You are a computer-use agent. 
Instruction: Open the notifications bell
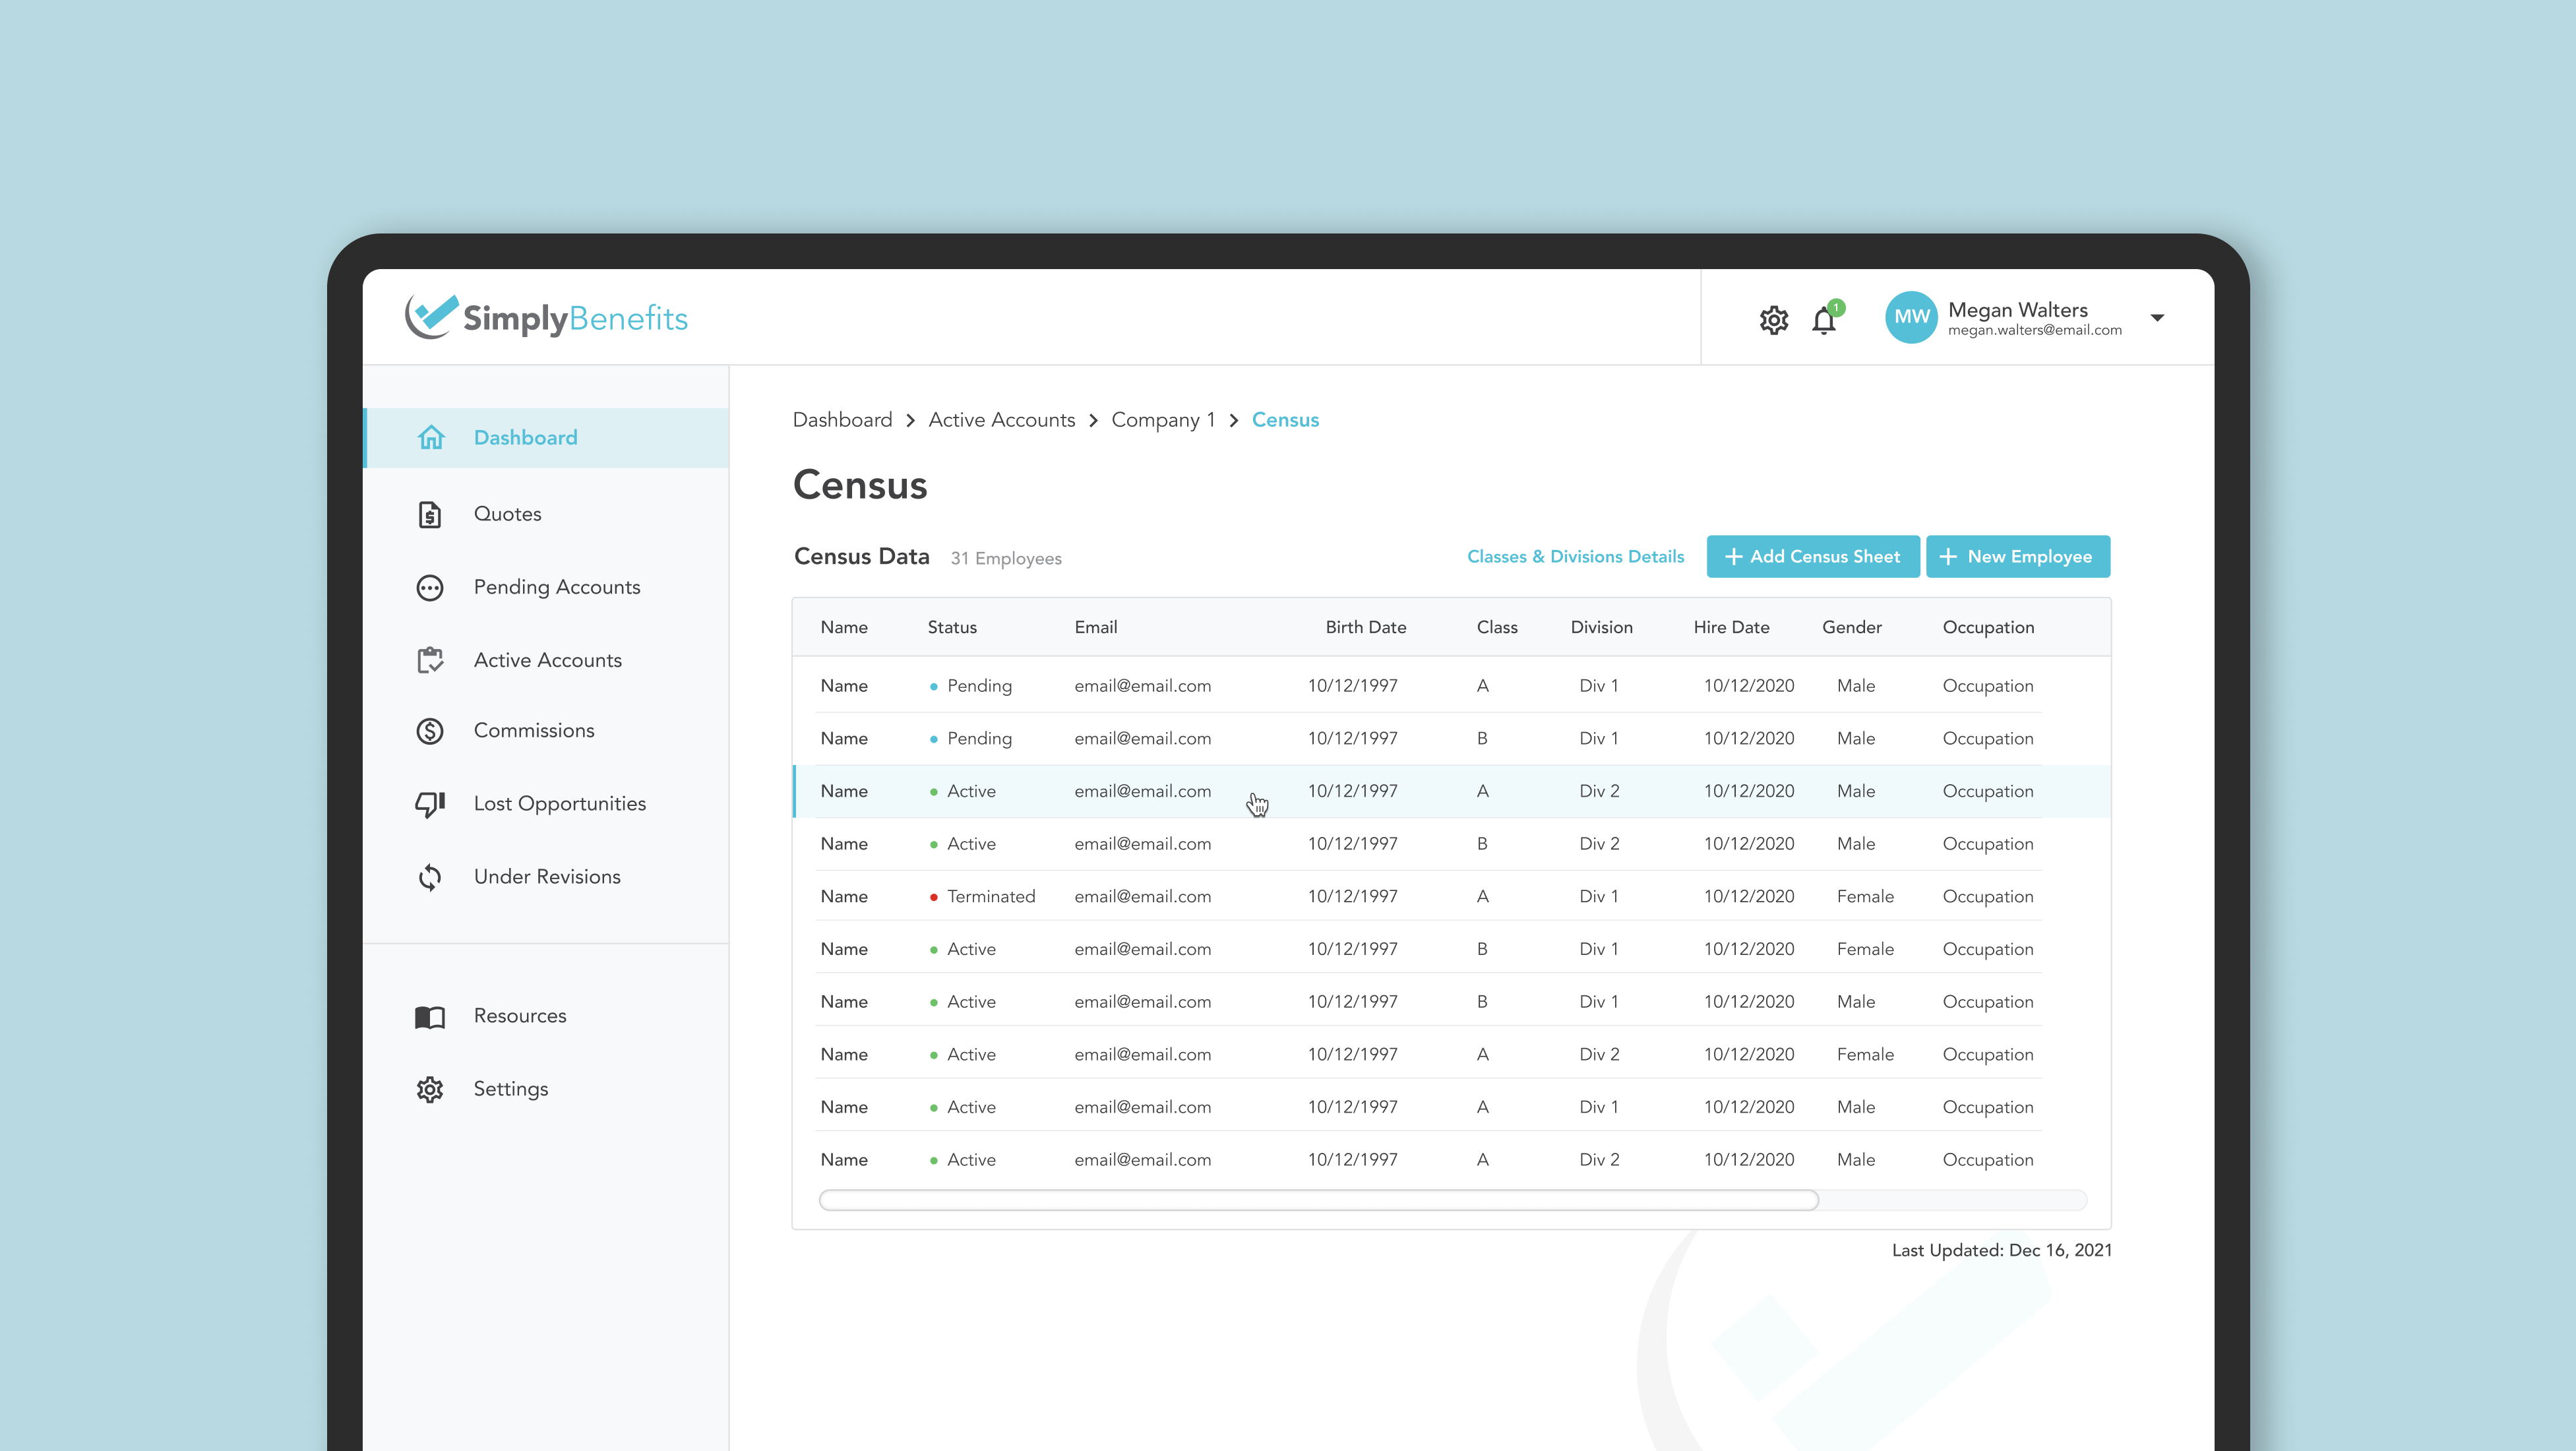click(x=1823, y=321)
